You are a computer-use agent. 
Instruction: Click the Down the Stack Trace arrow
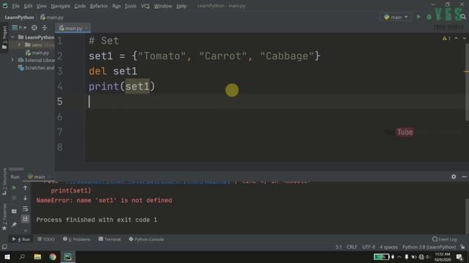pyautogui.click(x=25, y=198)
